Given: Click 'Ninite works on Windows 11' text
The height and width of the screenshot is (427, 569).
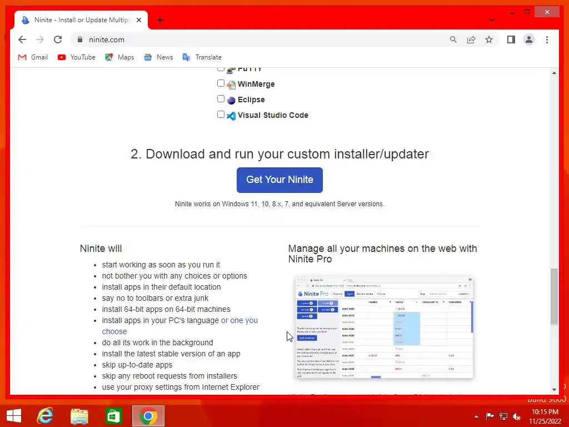Looking at the screenshot, I should 279,204.
